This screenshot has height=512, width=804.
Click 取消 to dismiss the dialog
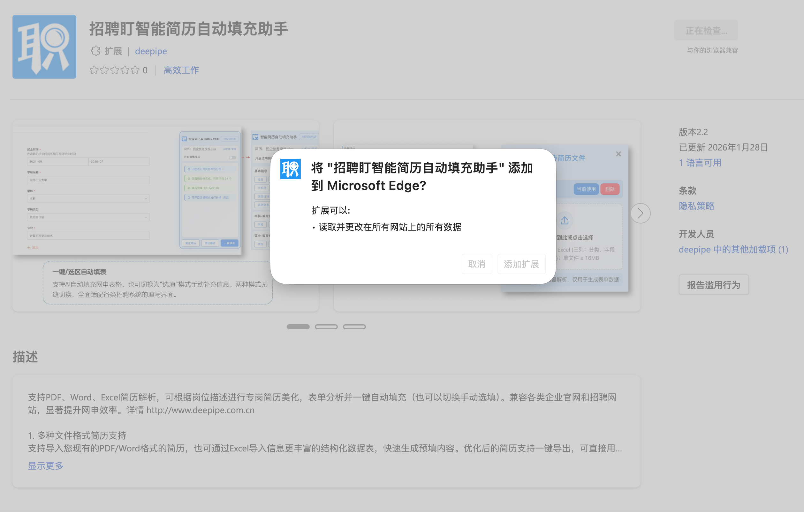coord(477,264)
